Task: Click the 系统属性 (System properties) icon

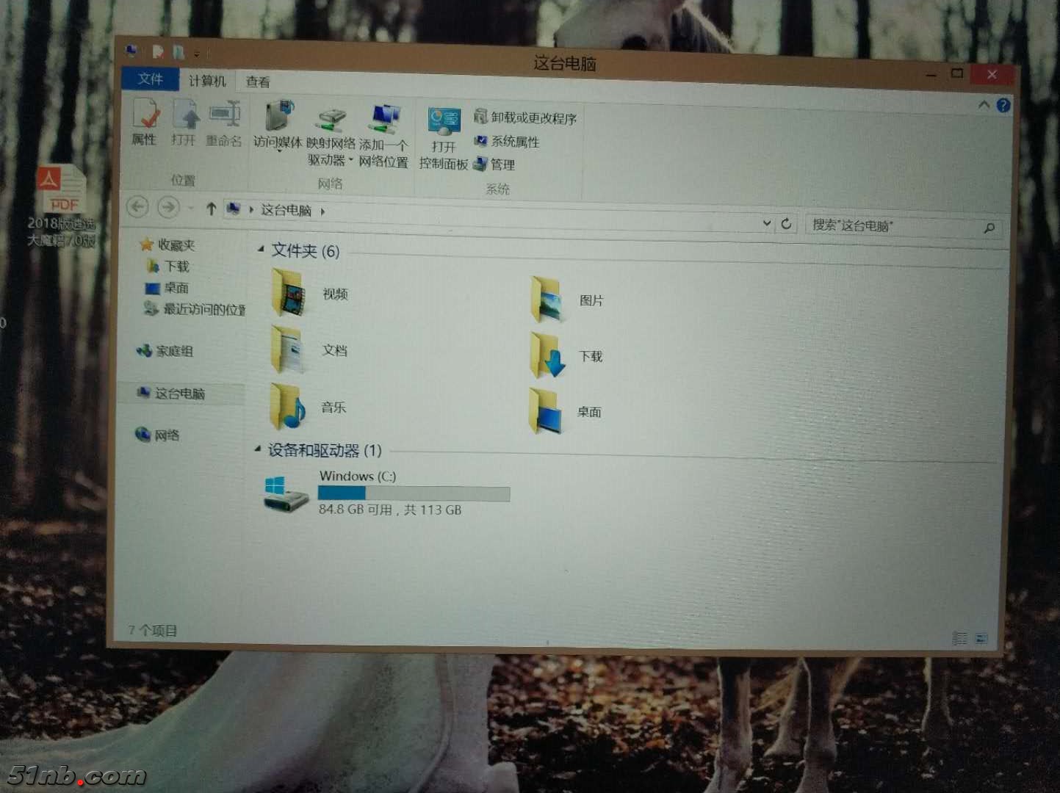Action: [x=510, y=142]
